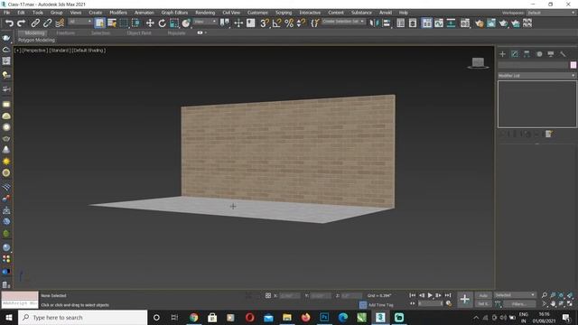This screenshot has width=578, height=325.
Task: Toggle Spinner Snap on the toolbar
Action: coord(301,23)
